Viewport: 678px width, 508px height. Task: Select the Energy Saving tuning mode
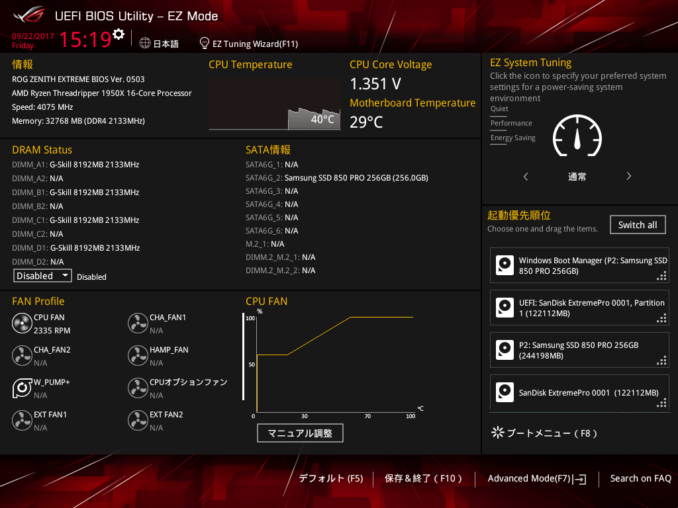[x=512, y=138]
